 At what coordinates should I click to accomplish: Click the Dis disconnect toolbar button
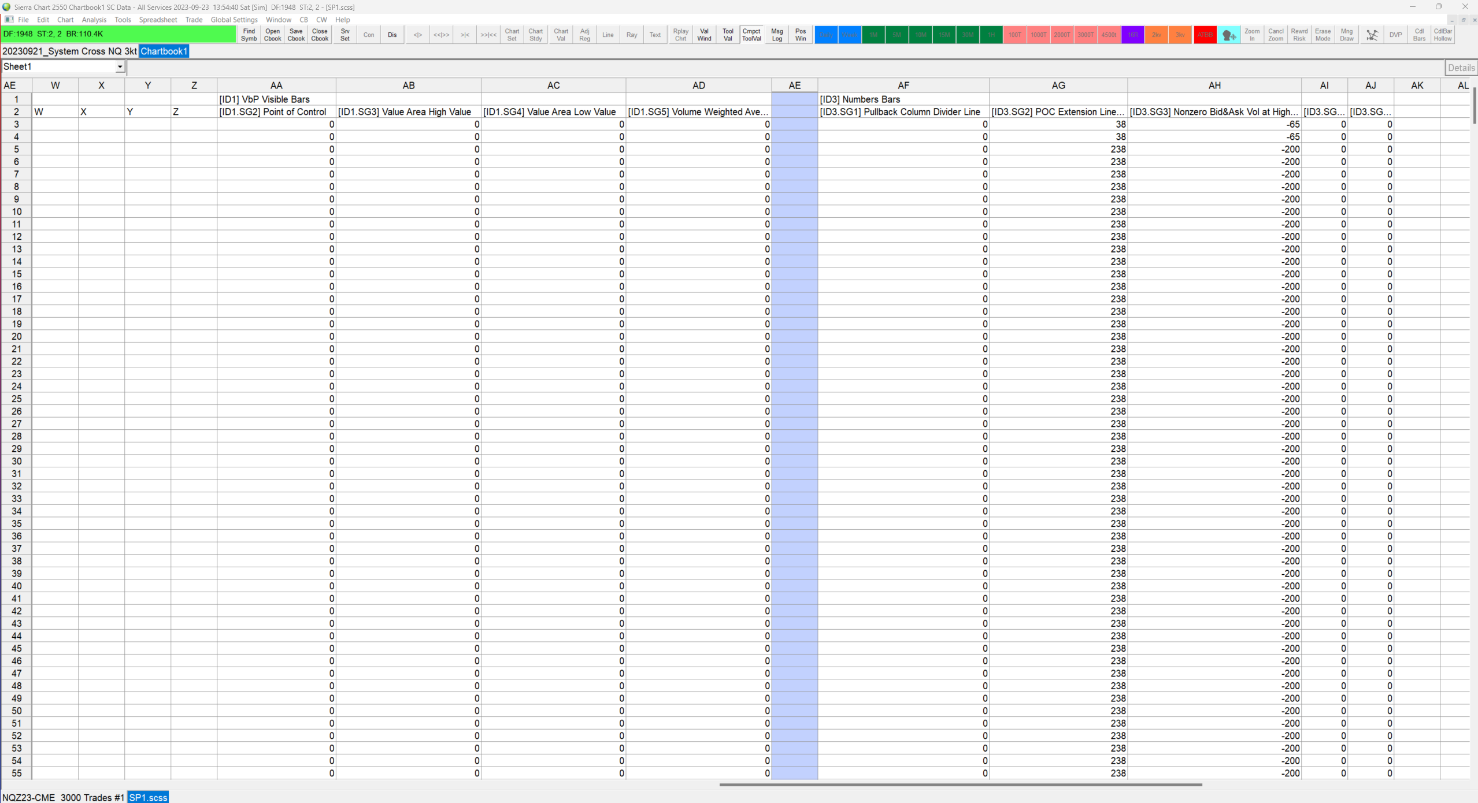pyautogui.click(x=392, y=35)
